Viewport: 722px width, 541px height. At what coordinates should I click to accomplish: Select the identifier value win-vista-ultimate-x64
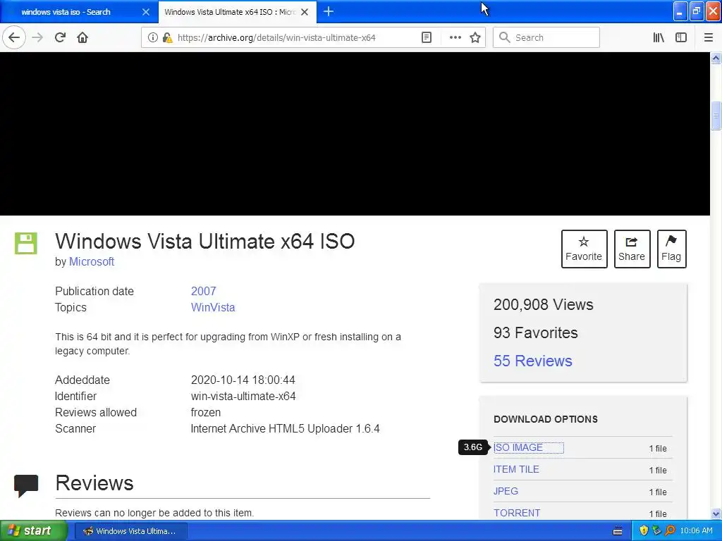point(243,396)
